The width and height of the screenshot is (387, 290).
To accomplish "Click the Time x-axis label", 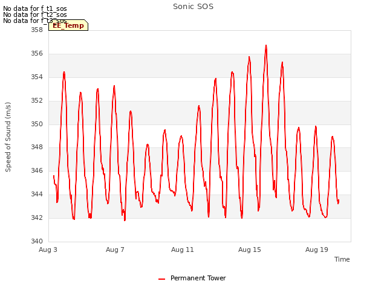I will [342, 259].
